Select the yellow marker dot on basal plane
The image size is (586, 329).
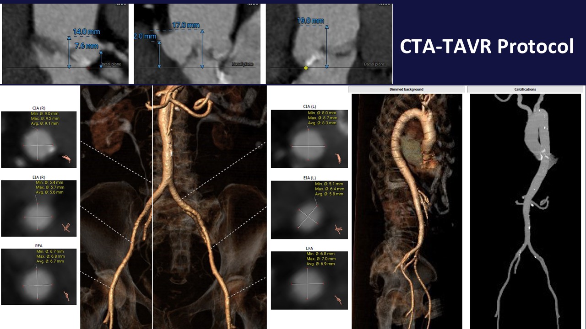(306, 68)
